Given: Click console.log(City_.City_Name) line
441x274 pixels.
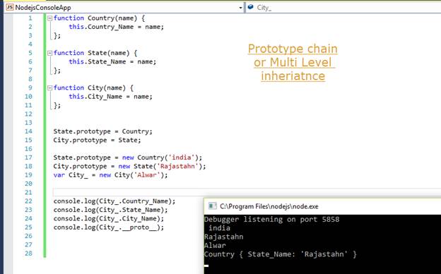Looking at the screenshot, I should tap(109, 219).
